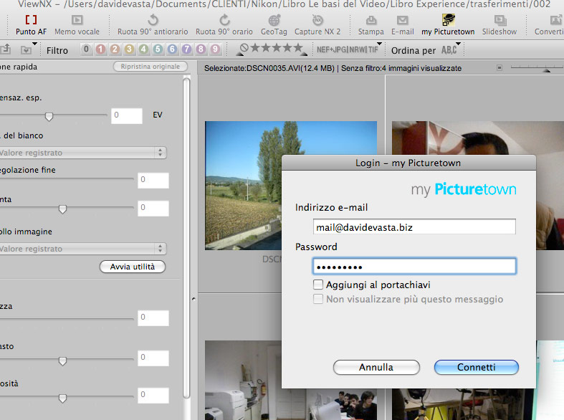Click the regolazione fine value field
The height and width of the screenshot is (420, 564).
tap(153, 180)
